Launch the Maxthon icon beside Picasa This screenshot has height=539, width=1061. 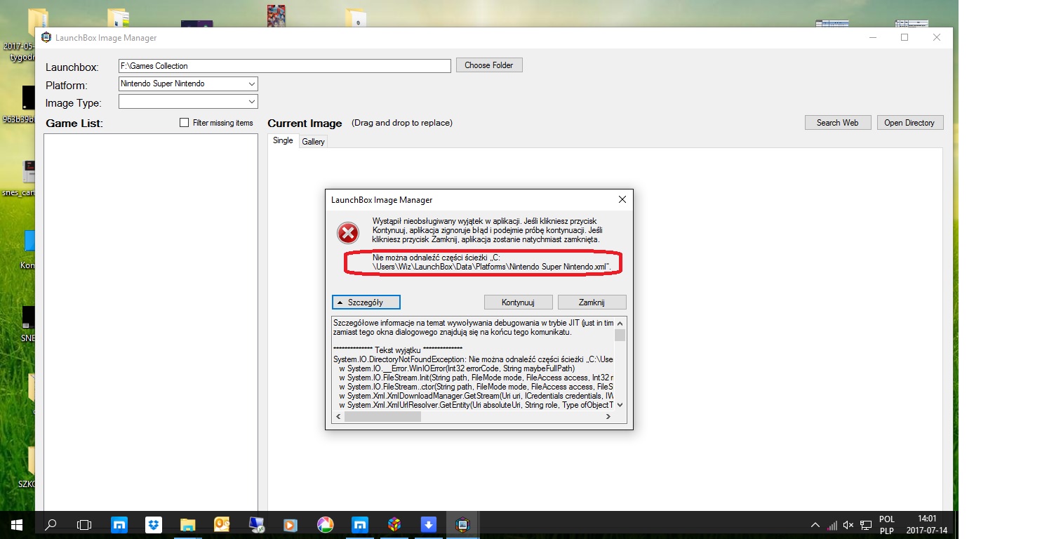360,524
